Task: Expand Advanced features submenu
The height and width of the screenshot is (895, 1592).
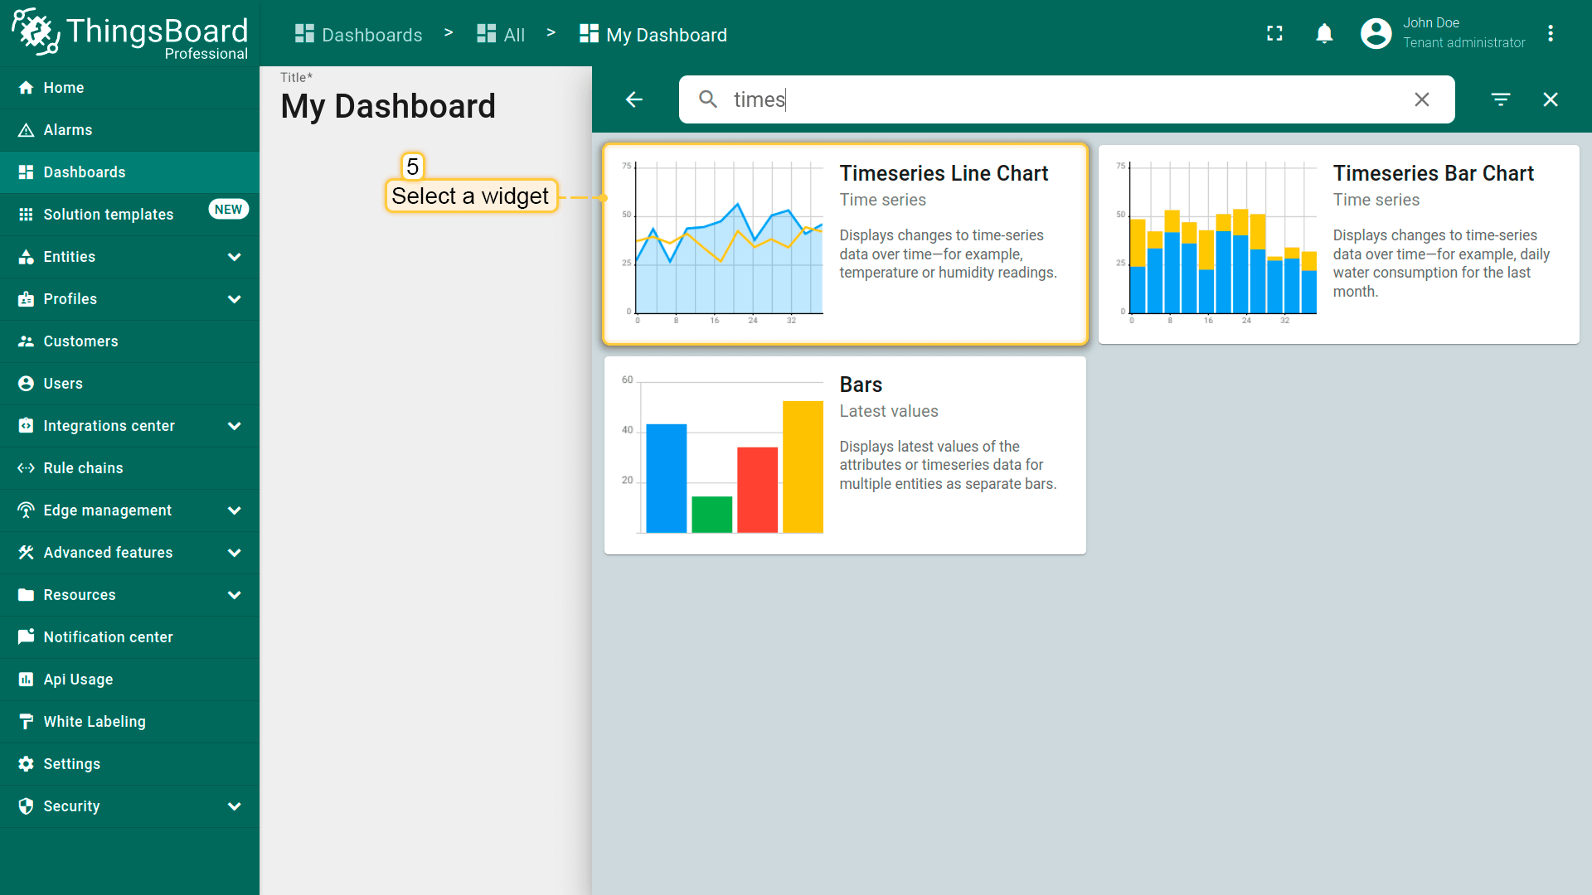Action: pyautogui.click(x=234, y=553)
